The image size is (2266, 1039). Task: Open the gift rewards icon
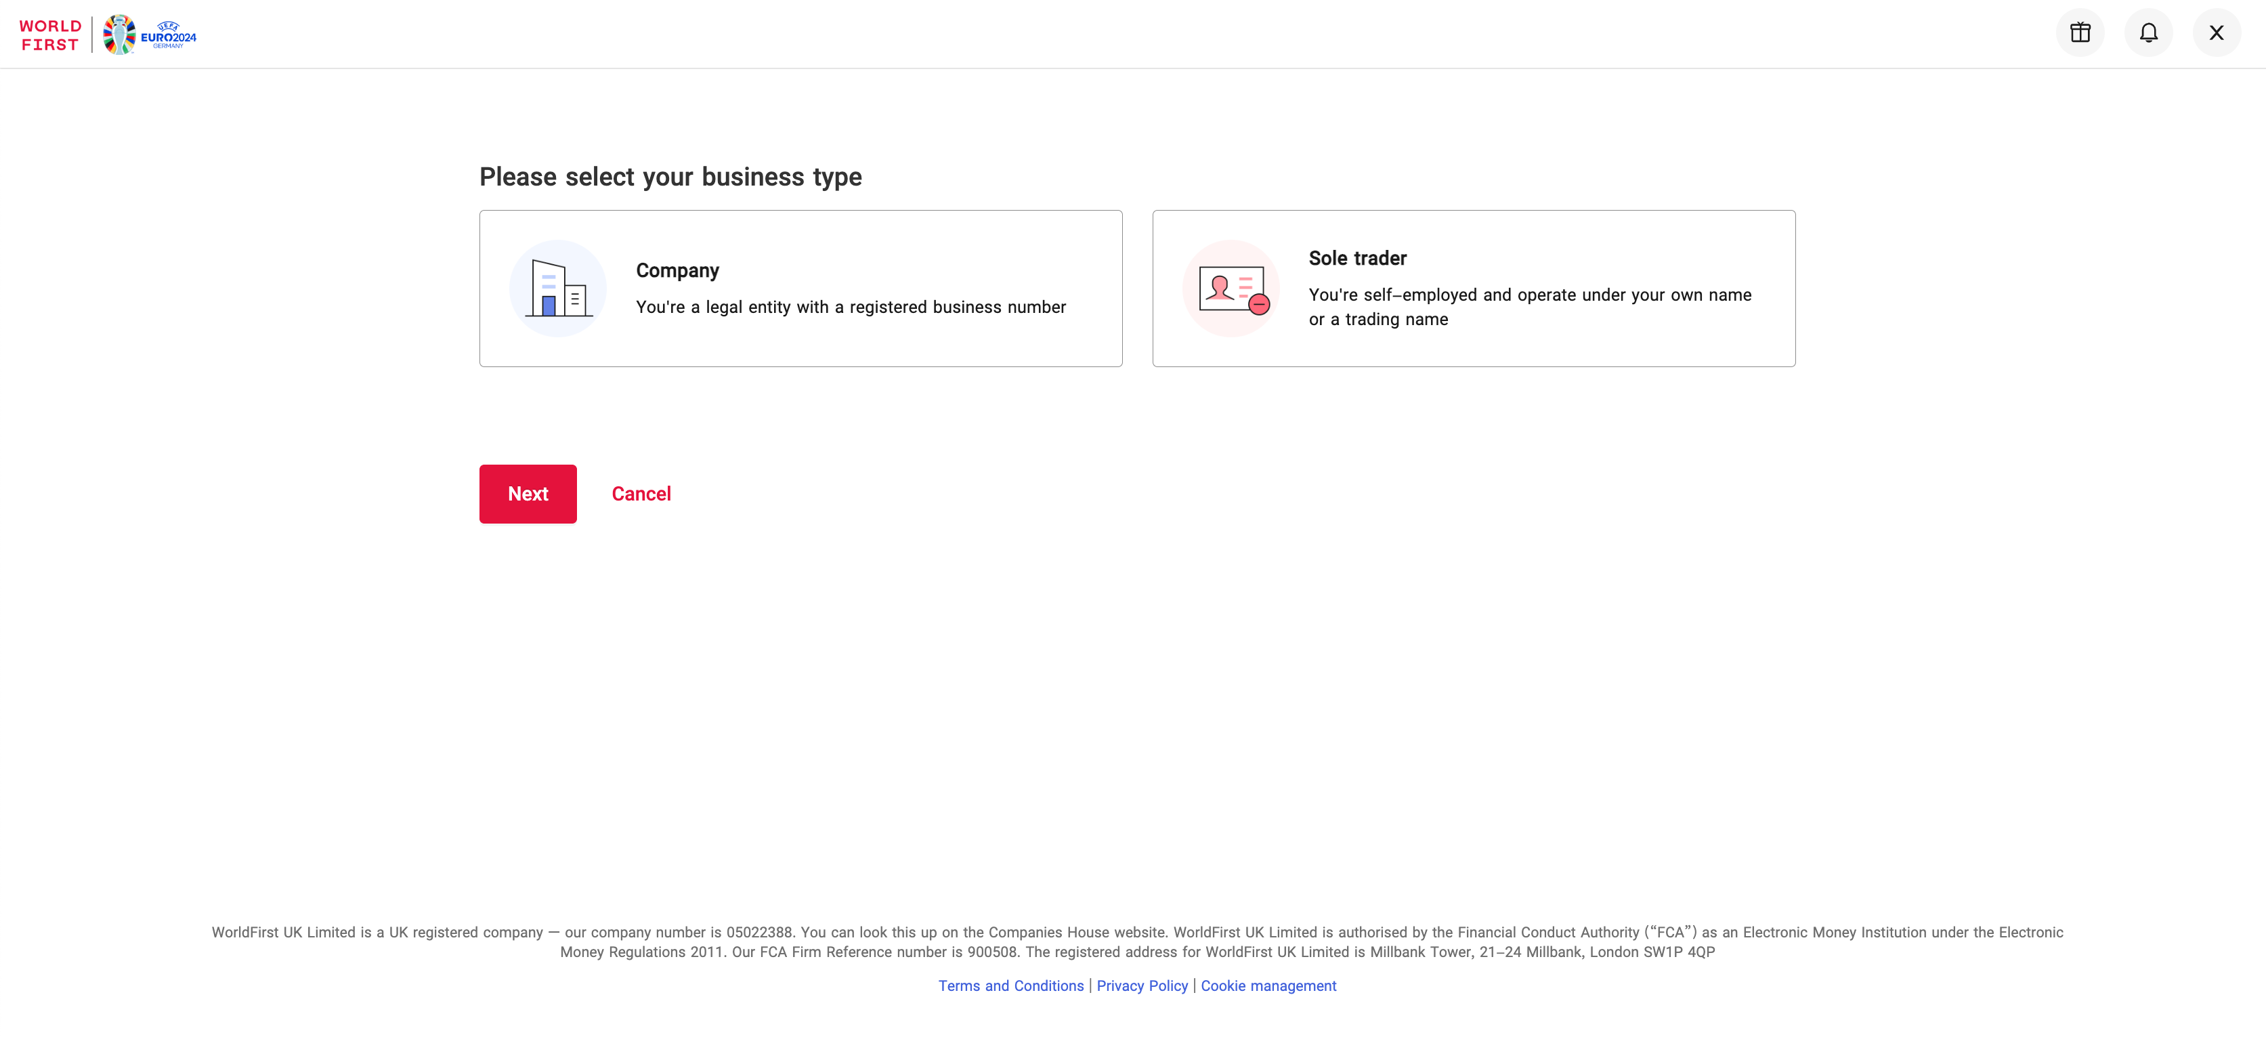[x=2080, y=33]
